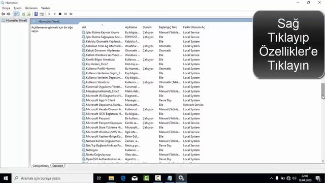Click the Export List toolbar icon
Viewport: 325px width, 183px height.
tap(29, 14)
